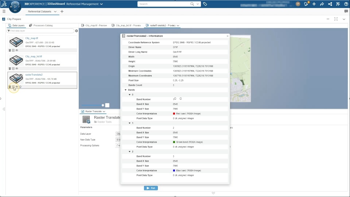This screenshot has height=197, width=350.
Task: Open the chat bubble icon
Action: 346,11
